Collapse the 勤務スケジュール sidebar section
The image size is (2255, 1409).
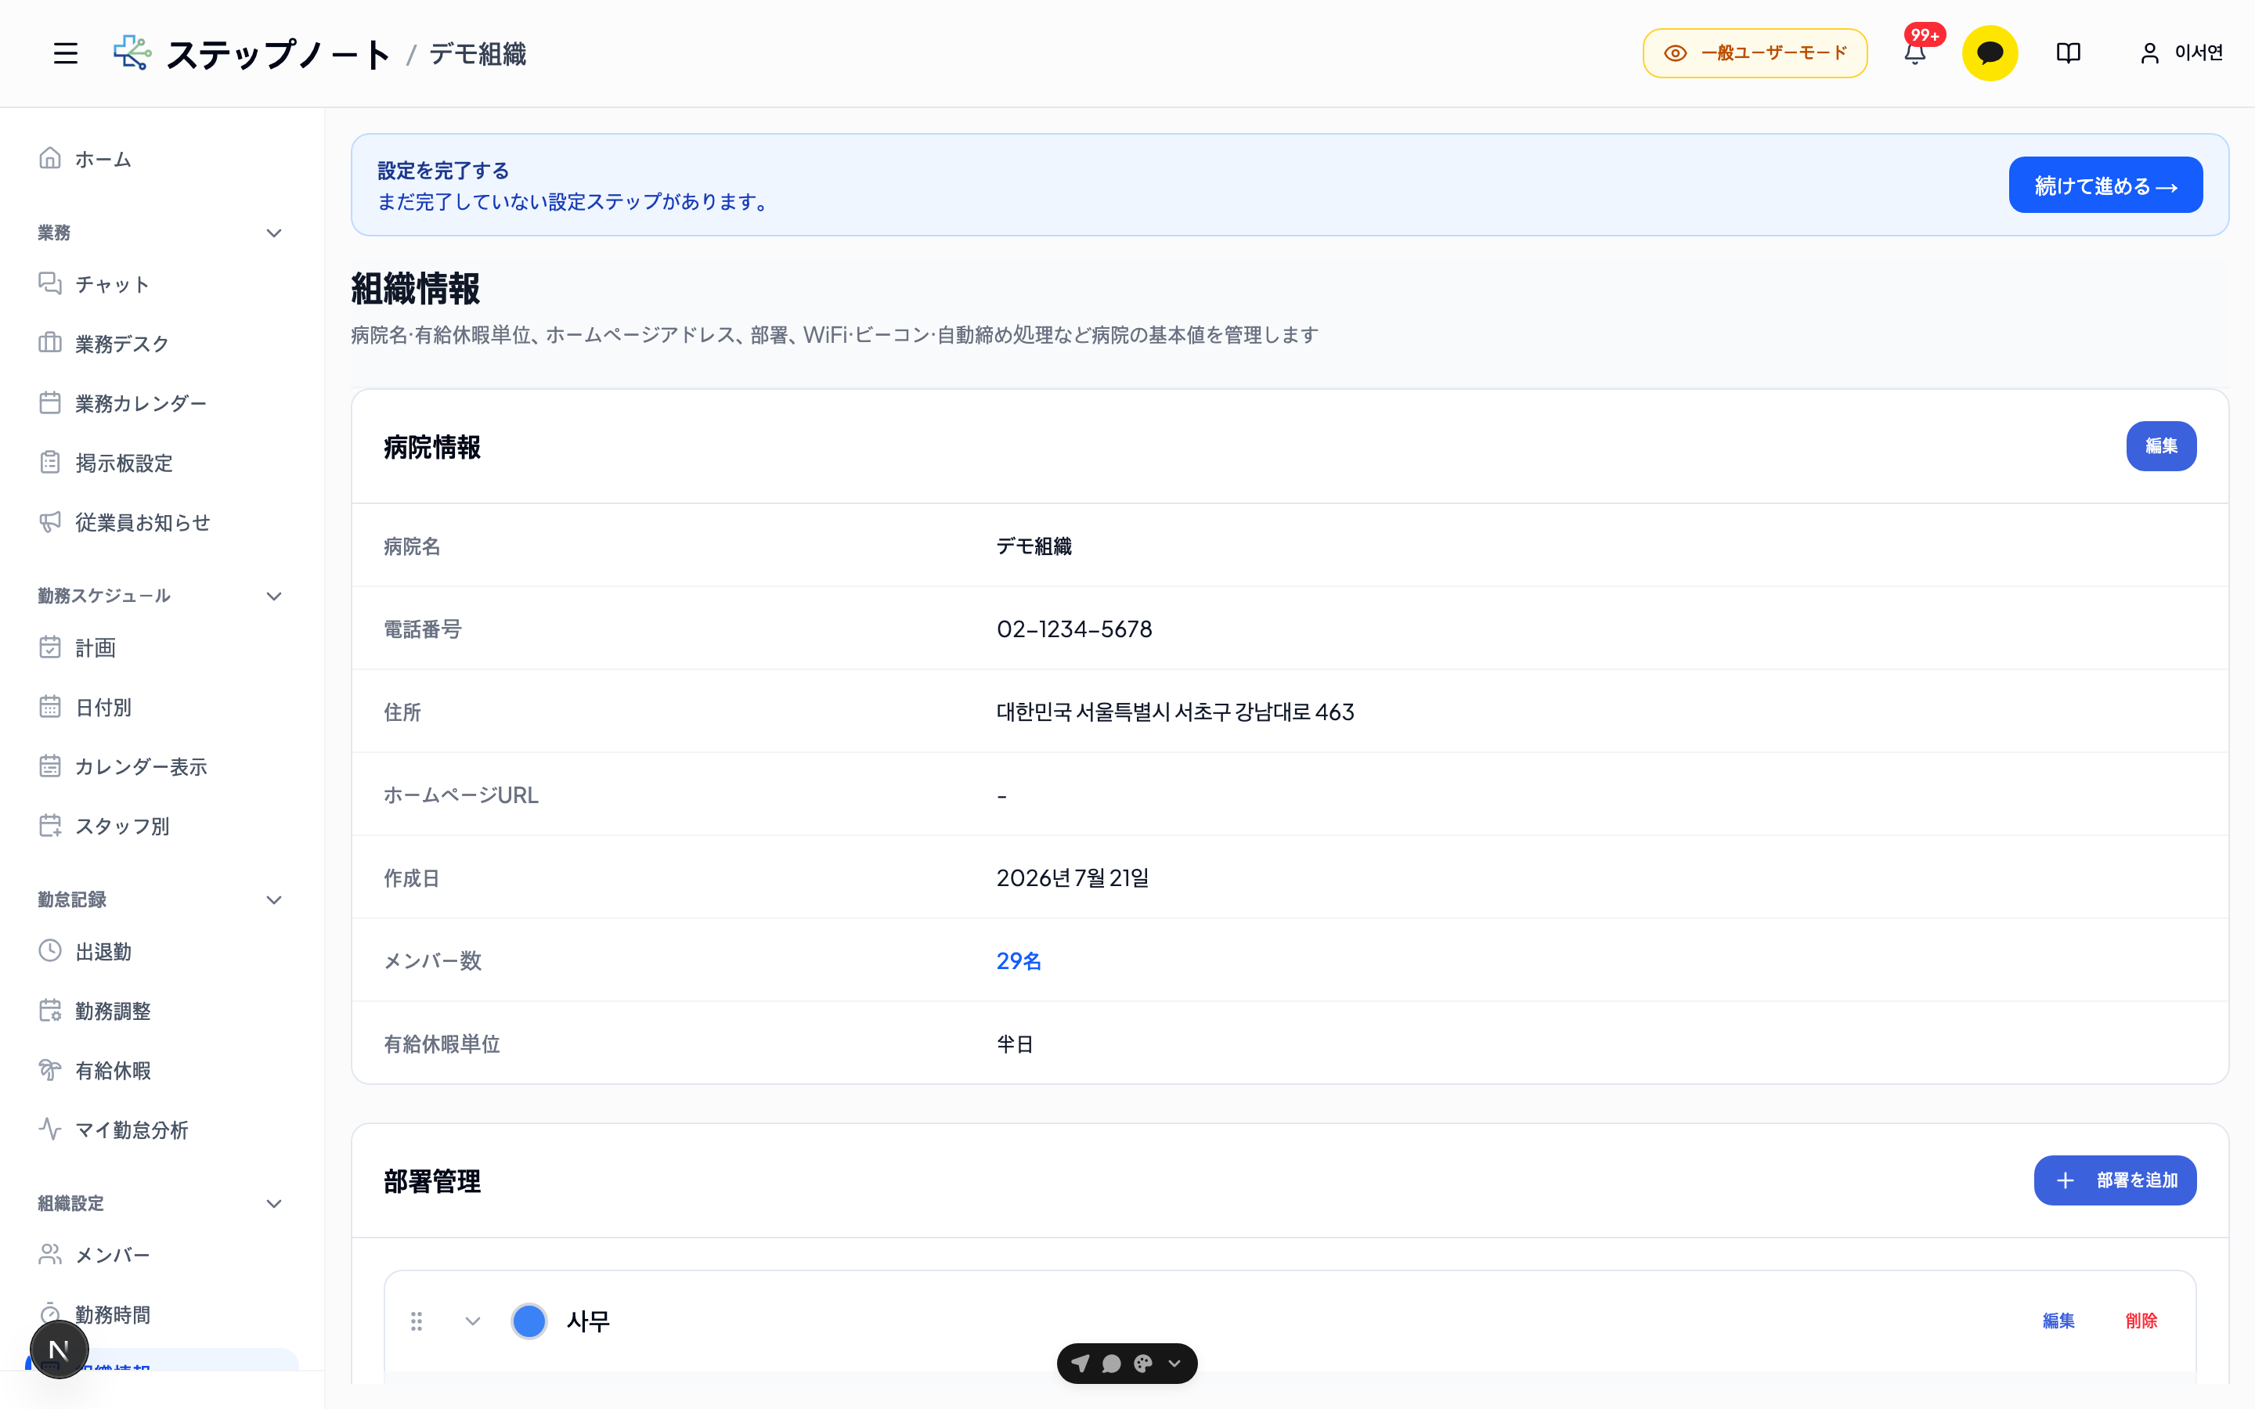point(274,596)
